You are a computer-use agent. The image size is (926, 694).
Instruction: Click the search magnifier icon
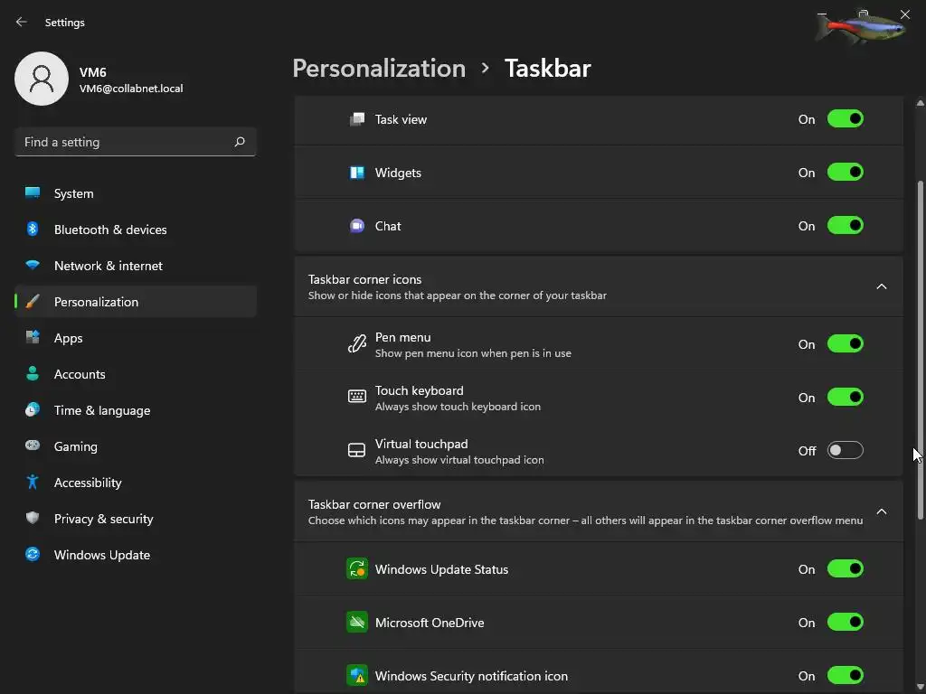[x=240, y=142]
